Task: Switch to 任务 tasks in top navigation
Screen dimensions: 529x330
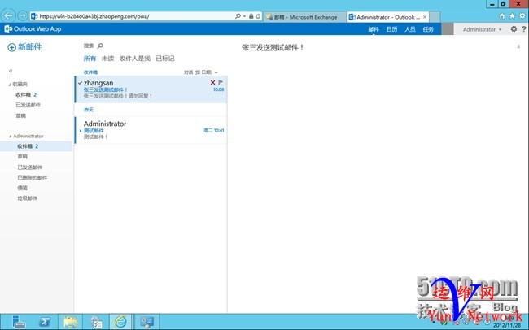Action: (x=428, y=29)
